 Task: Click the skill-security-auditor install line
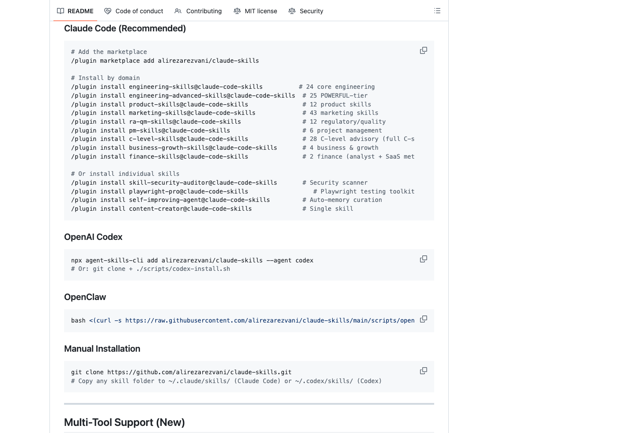(174, 182)
